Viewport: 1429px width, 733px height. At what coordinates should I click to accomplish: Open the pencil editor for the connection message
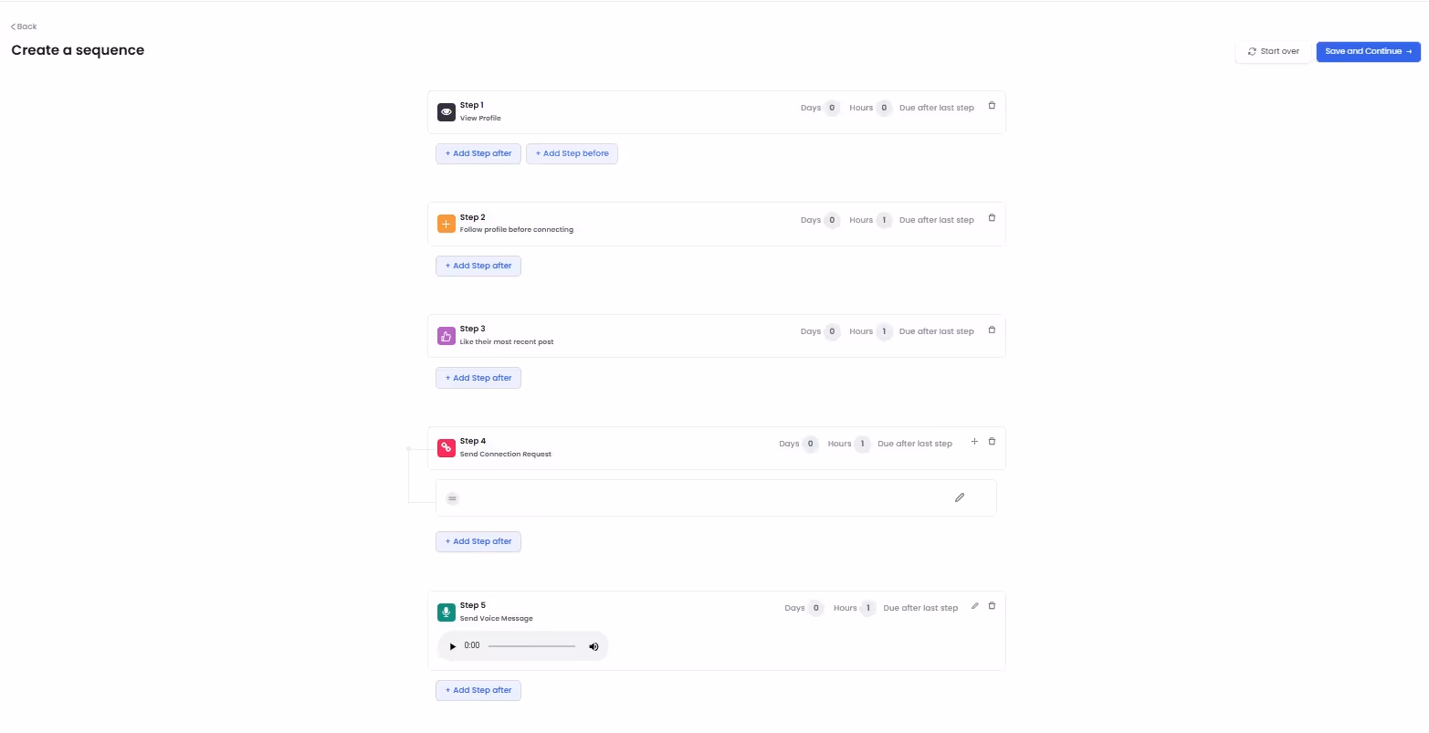959,497
